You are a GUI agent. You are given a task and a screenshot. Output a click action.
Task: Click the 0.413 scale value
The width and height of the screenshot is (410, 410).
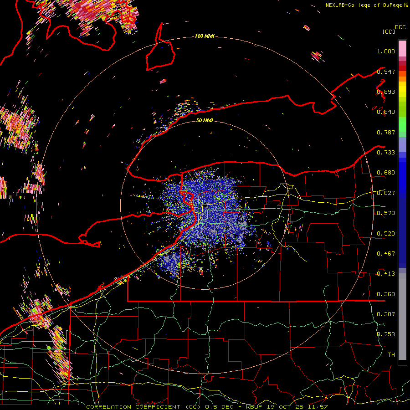pyautogui.click(x=386, y=274)
